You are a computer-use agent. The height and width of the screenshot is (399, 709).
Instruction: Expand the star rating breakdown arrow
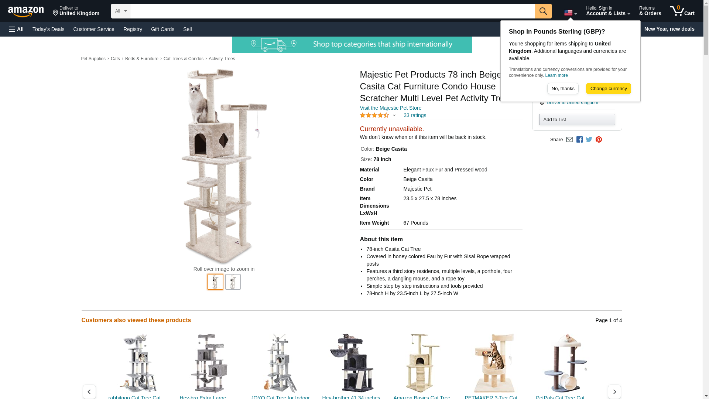coord(394,116)
